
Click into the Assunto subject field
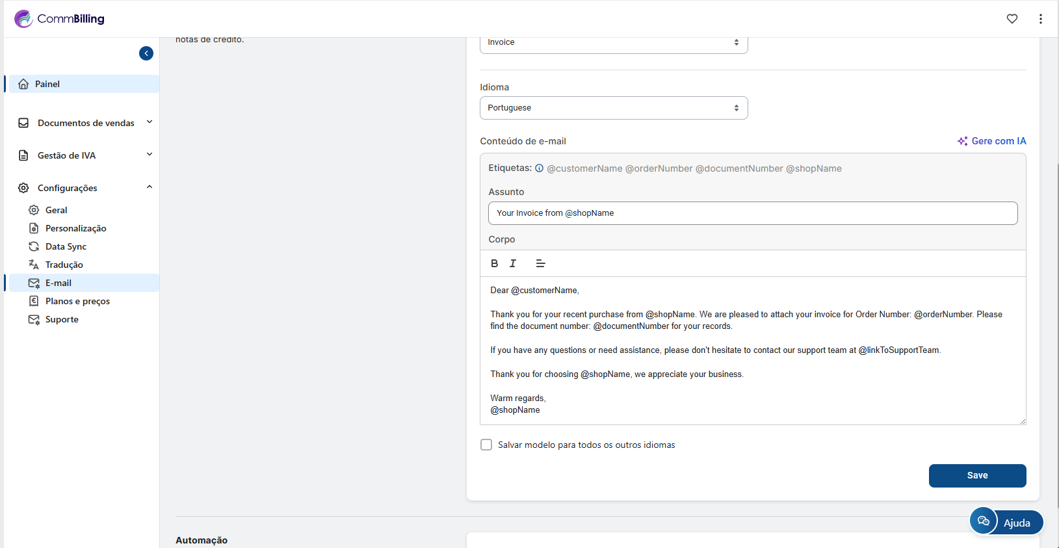pyautogui.click(x=752, y=213)
